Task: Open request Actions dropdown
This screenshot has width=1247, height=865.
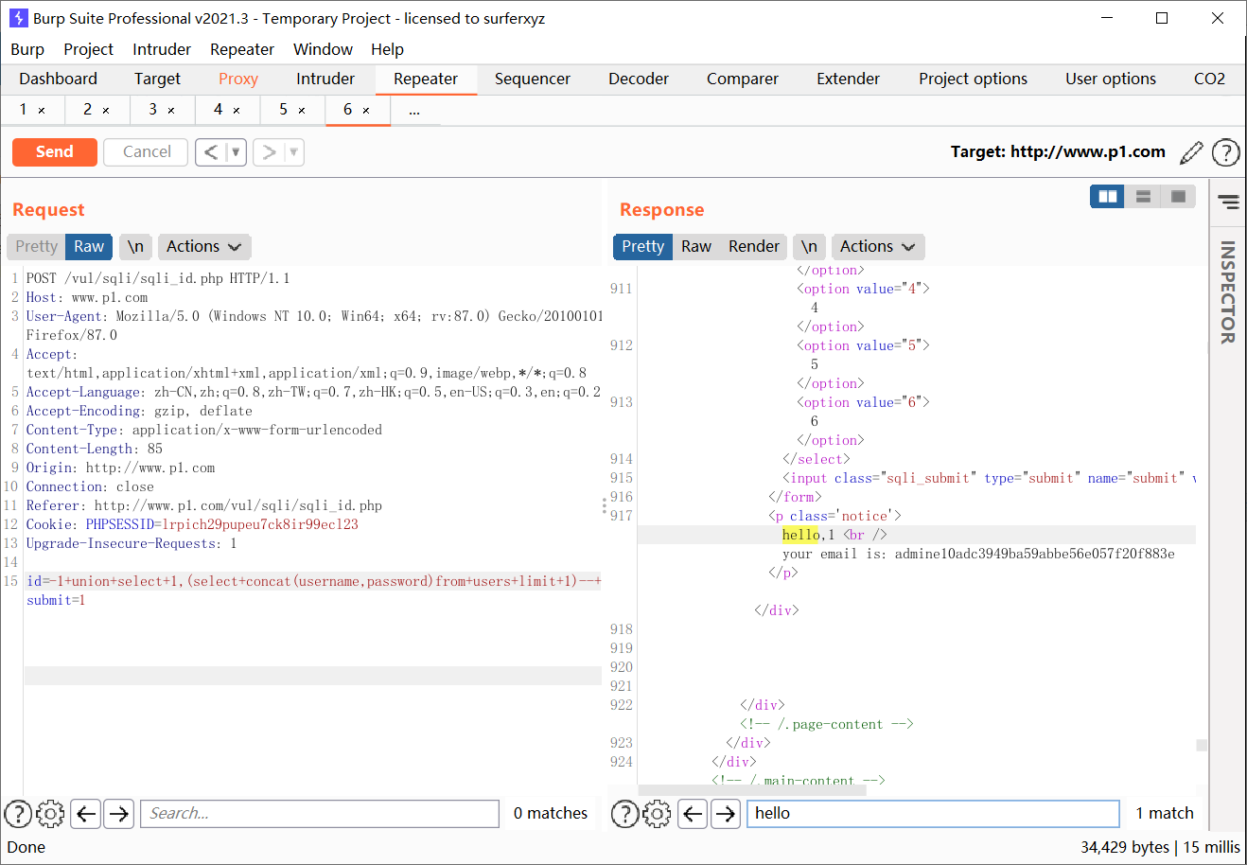Action: point(204,246)
